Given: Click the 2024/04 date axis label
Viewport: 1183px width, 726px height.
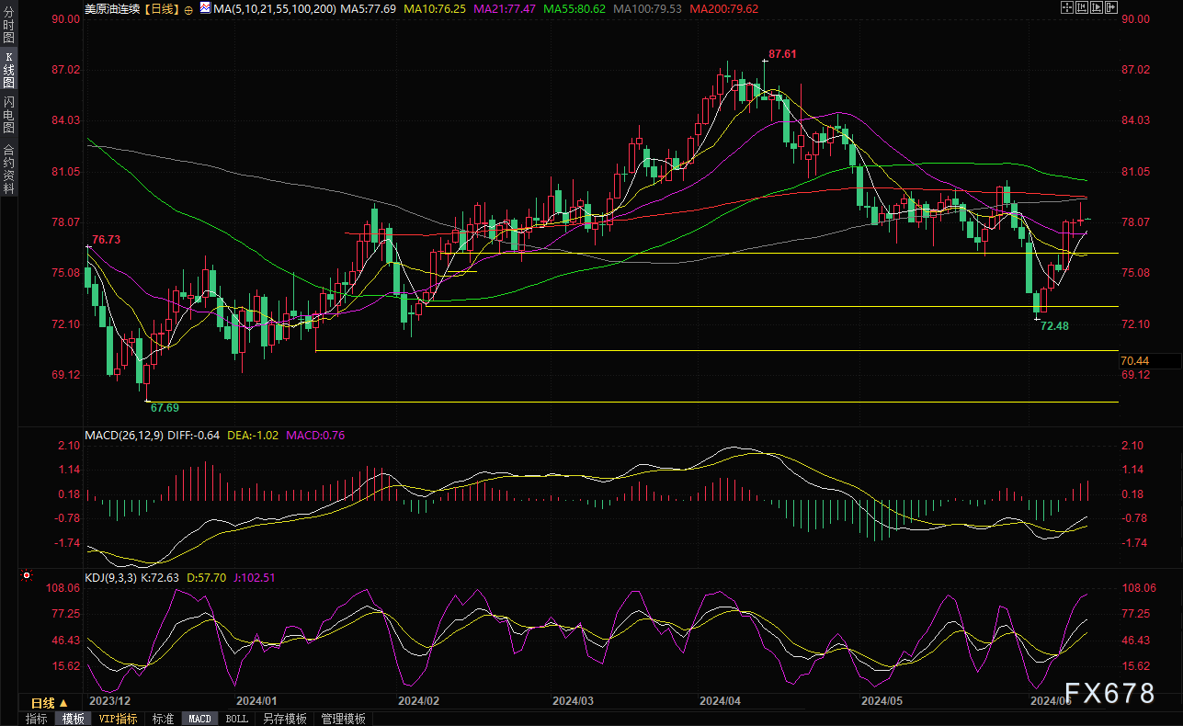Looking at the screenshot, I should tap(720, 700).
